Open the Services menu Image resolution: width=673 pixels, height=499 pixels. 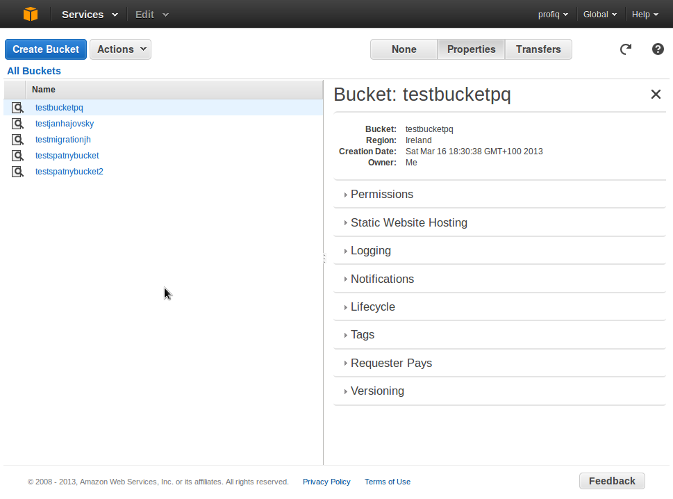click(90, 15)
